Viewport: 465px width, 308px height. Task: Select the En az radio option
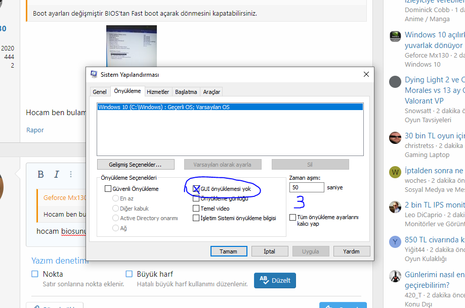click(x=116, y=198)
